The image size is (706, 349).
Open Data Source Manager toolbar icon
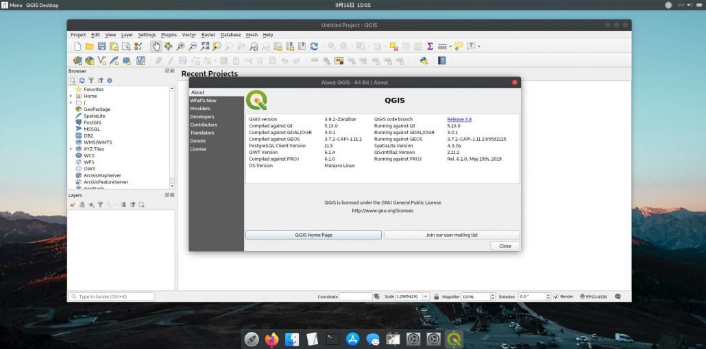(77, 61)
